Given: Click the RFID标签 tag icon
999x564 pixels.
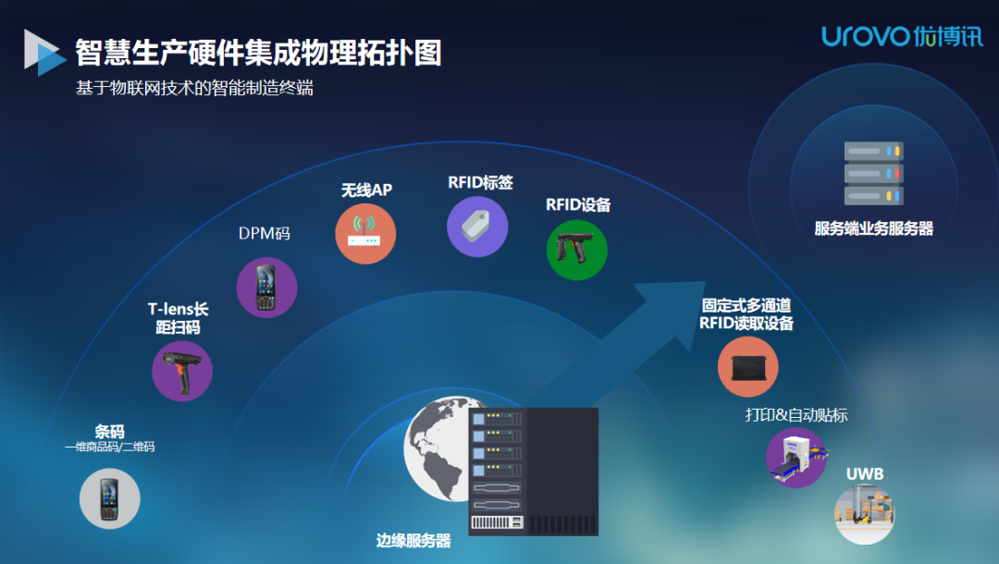Looking at the screenshot, I should pyautogui.click(x=475, y=225).
